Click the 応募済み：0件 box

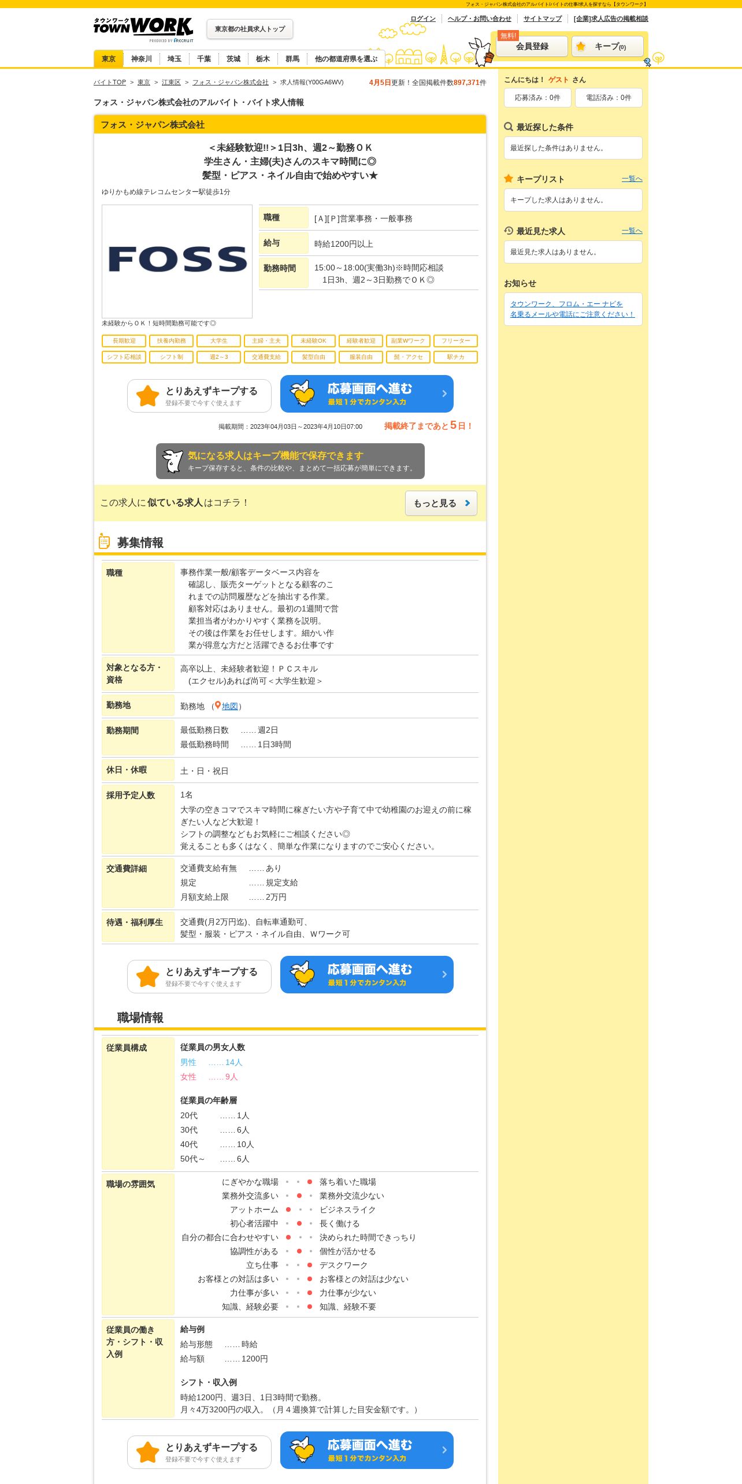[x=537, y=98]
